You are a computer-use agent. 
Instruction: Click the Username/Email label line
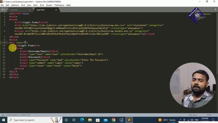[x=39, y=51]
